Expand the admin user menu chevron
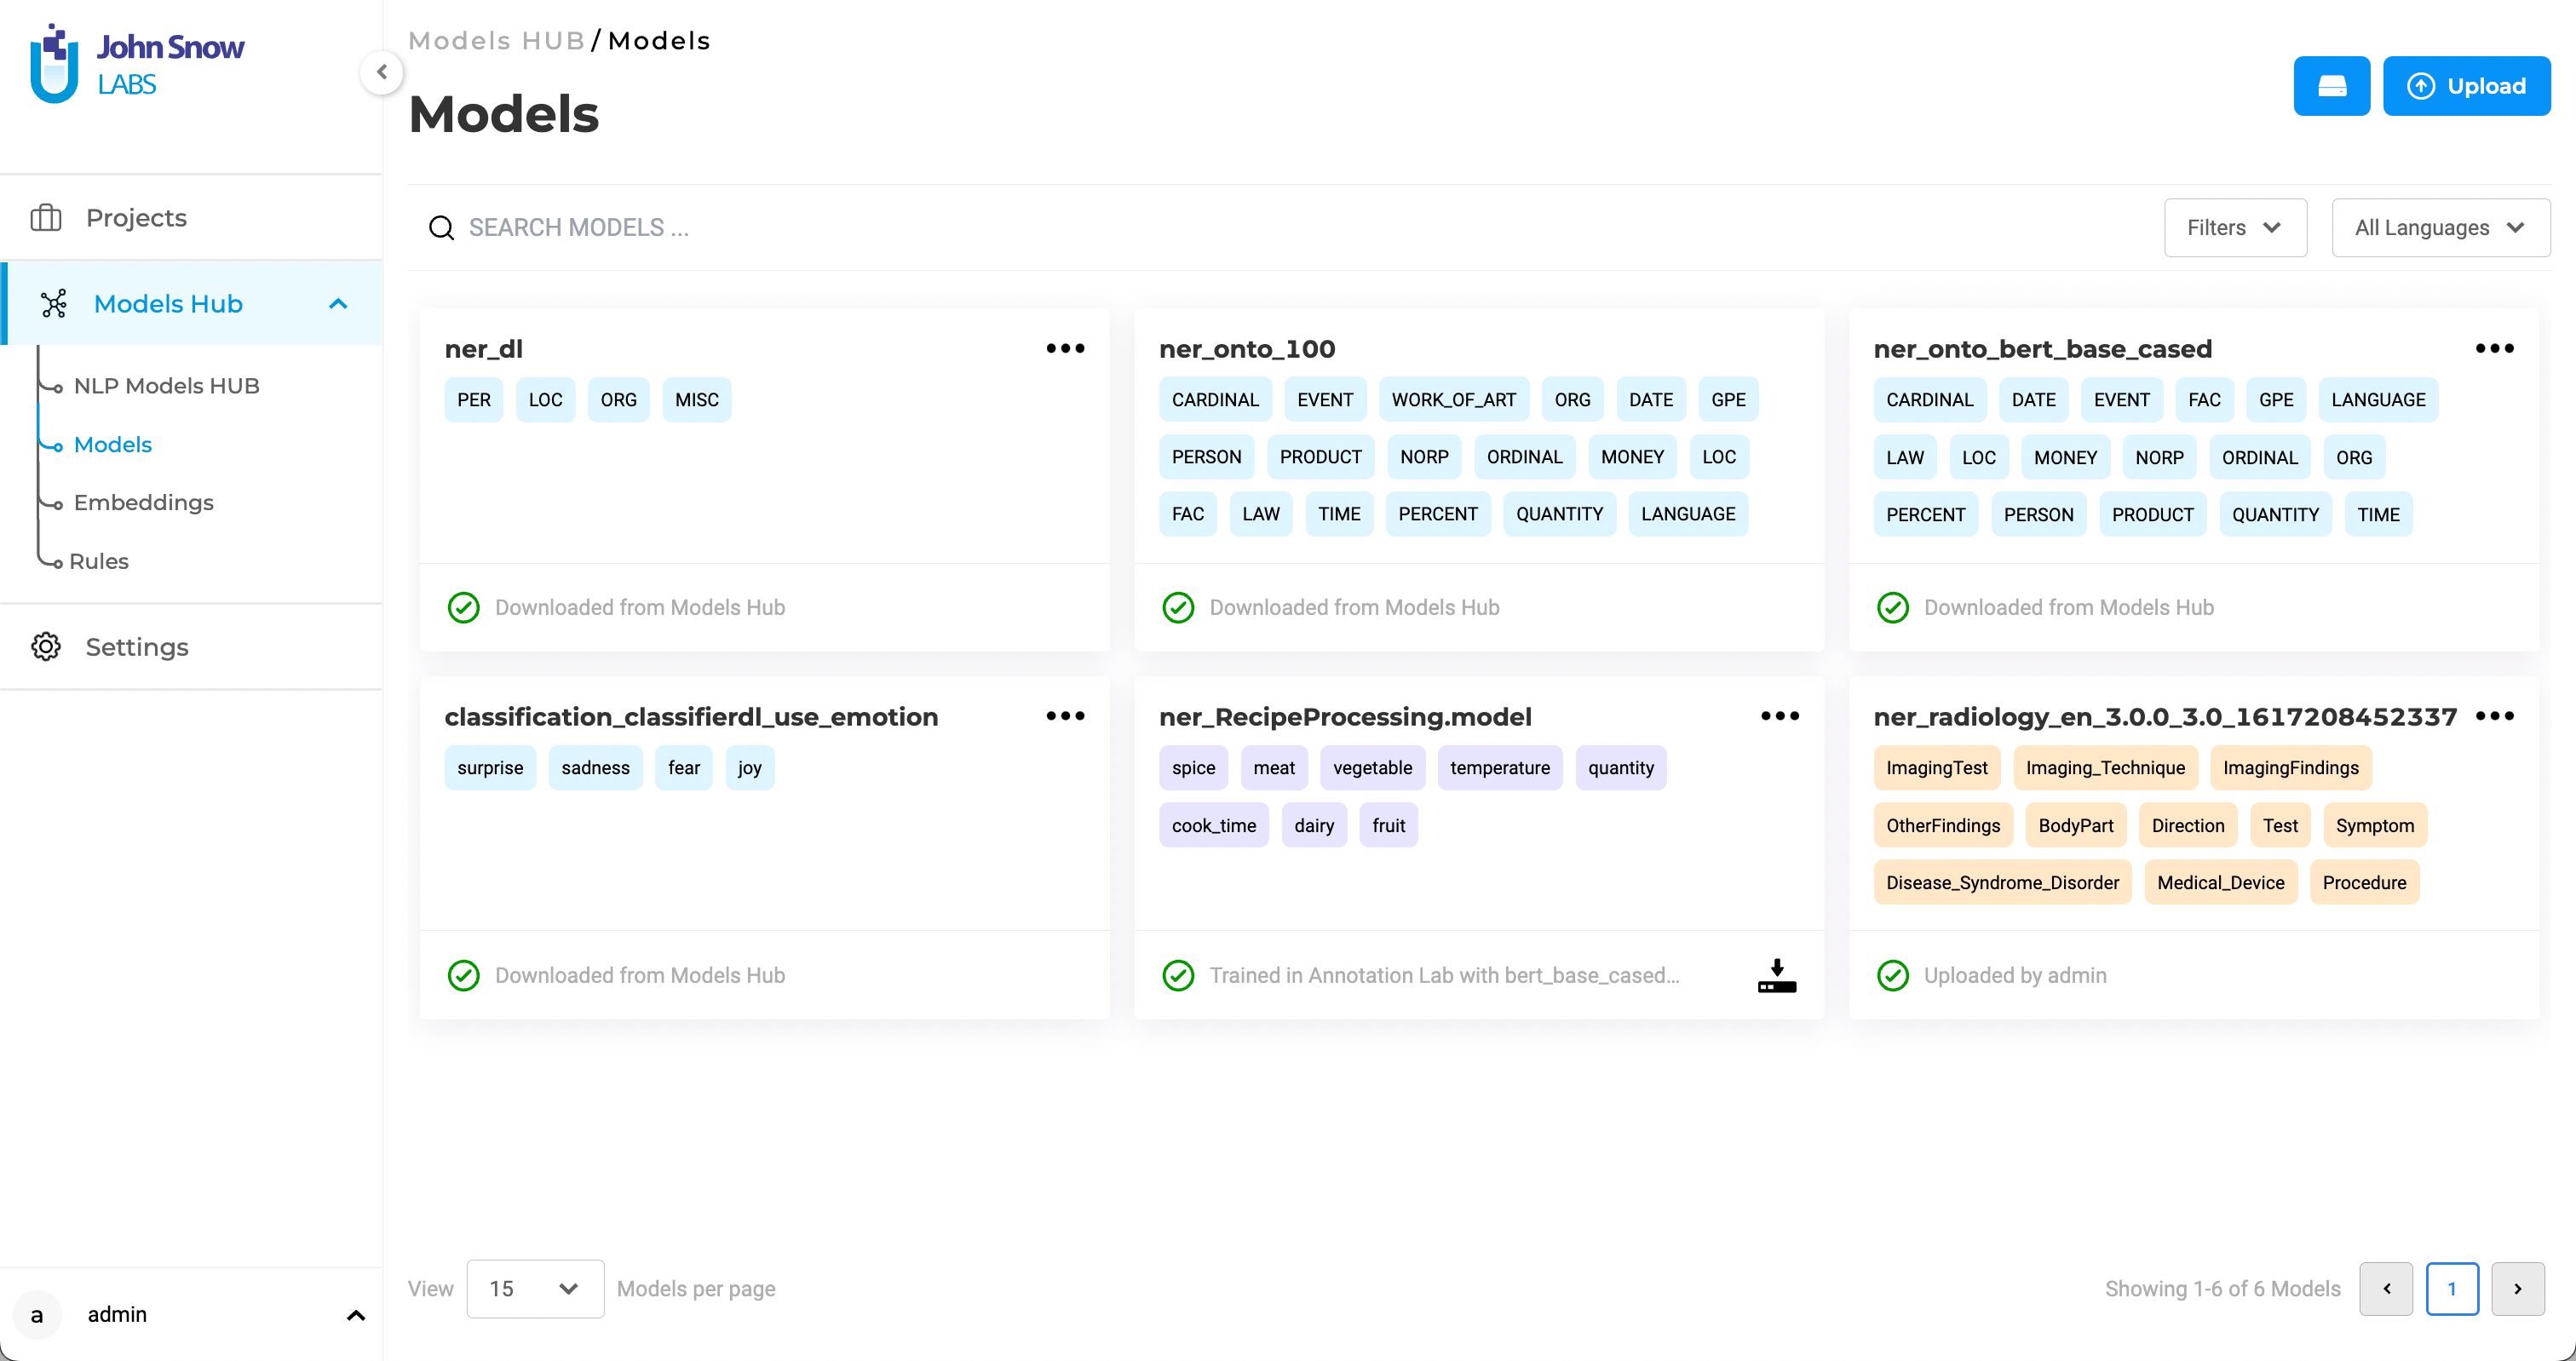 [x=355, y=1315]
